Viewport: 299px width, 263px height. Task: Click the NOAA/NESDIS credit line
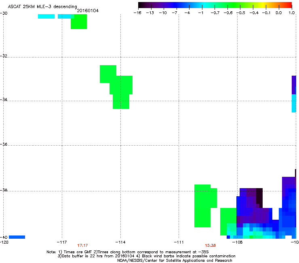tap(175, 261)
